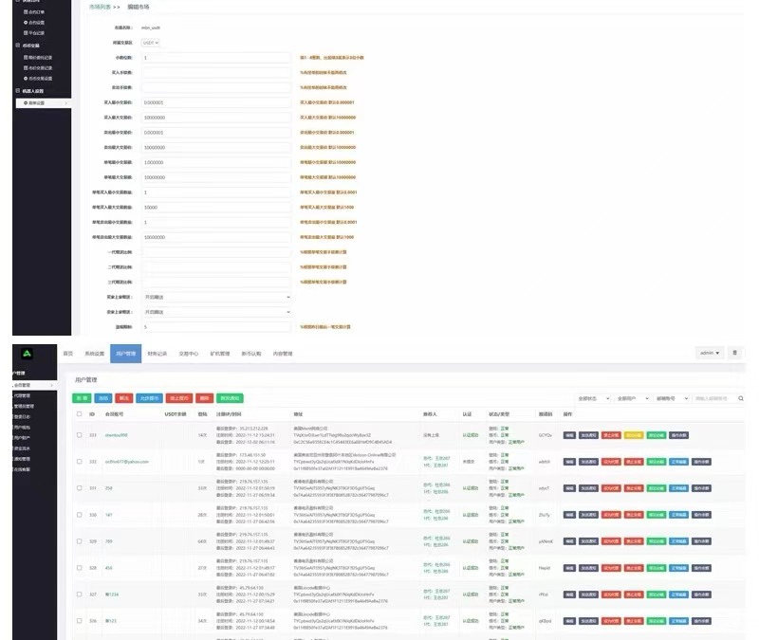Click the green 群发通知 button
The width and height of the screenshot is (759, 640).
click(230, 398)
